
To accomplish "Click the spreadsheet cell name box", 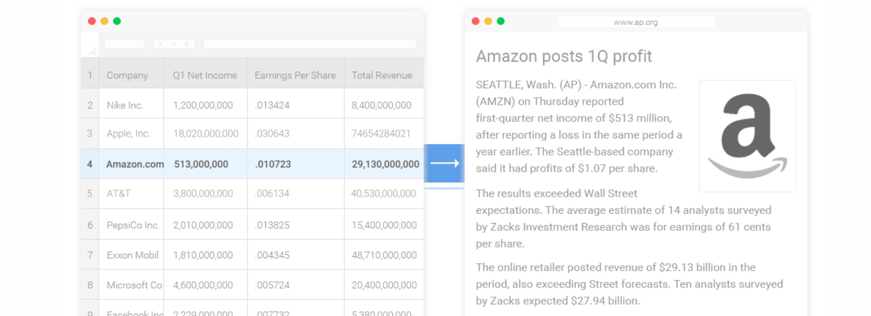I will [124, 44].
